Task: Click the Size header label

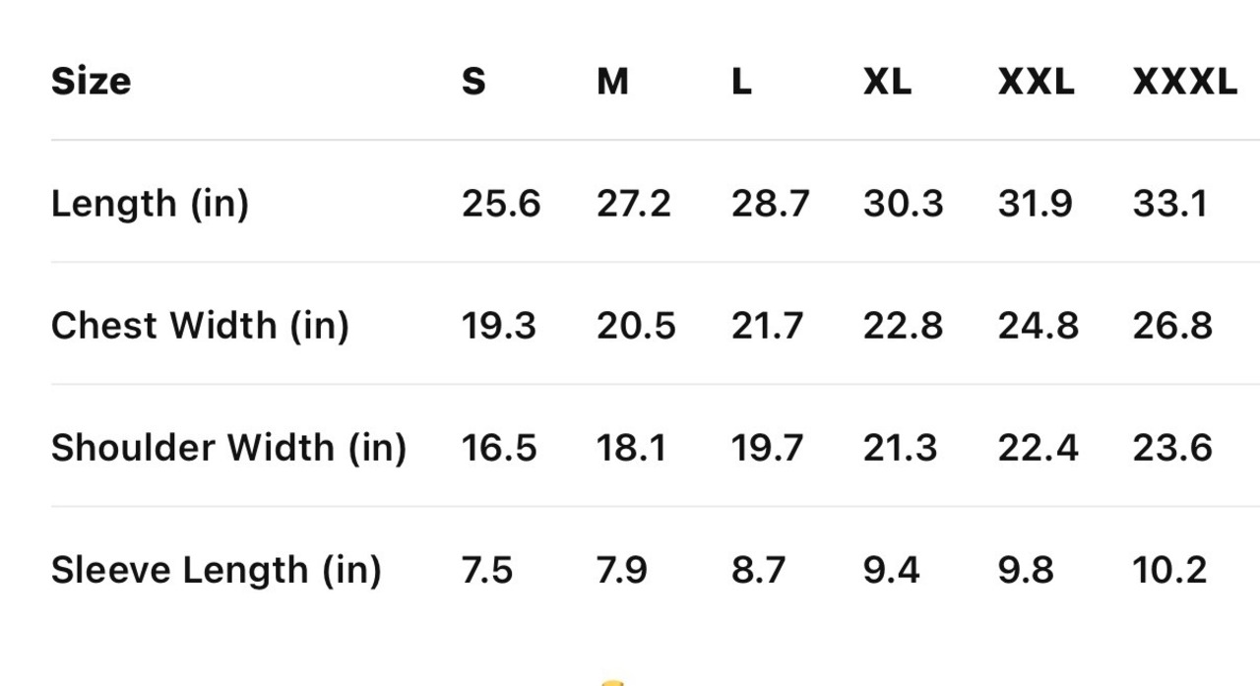Action: tap(91, 81)
